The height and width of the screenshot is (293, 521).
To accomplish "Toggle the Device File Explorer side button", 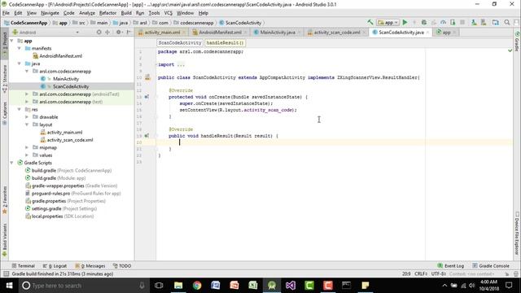I will pos(517,234).
